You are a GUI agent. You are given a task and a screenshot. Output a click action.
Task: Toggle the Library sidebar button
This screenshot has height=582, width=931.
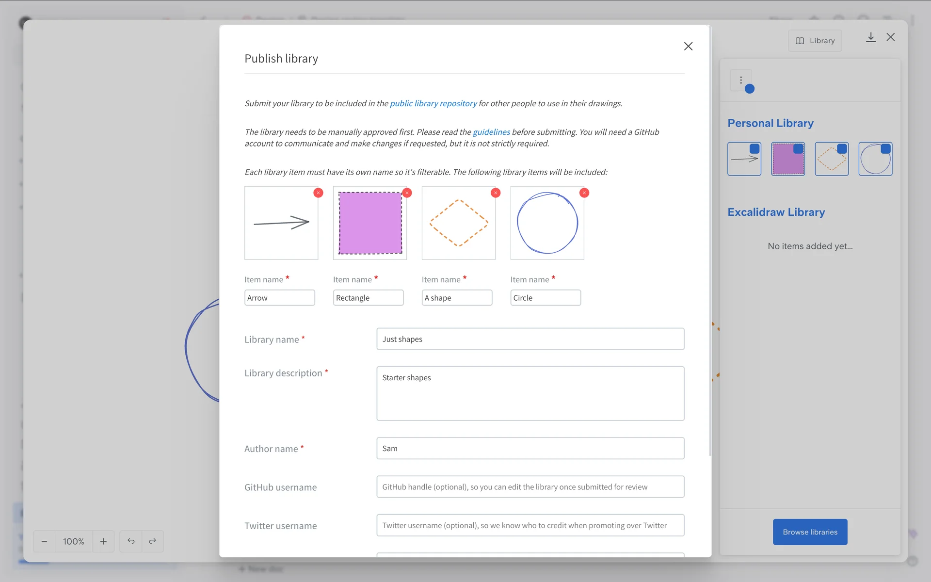pos(815,41)
